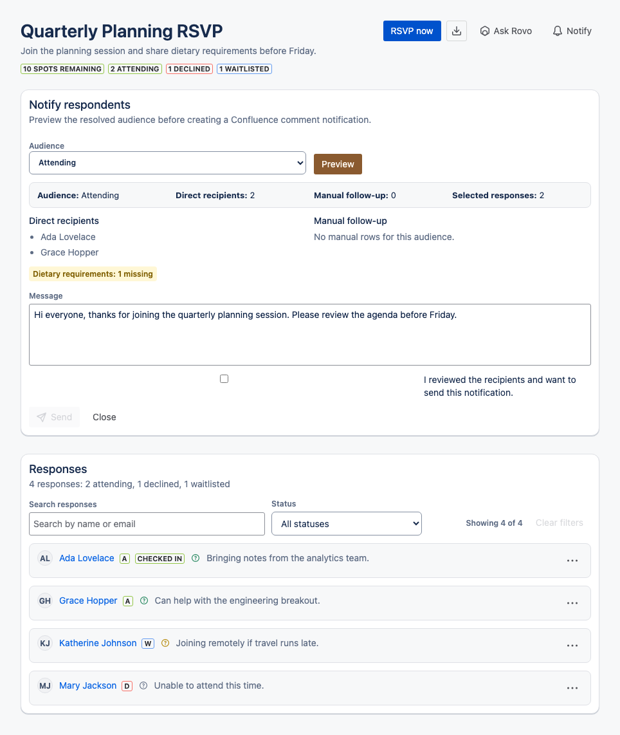
Task: Open Ada Lovelace profile link
Action: coord(87,558)
